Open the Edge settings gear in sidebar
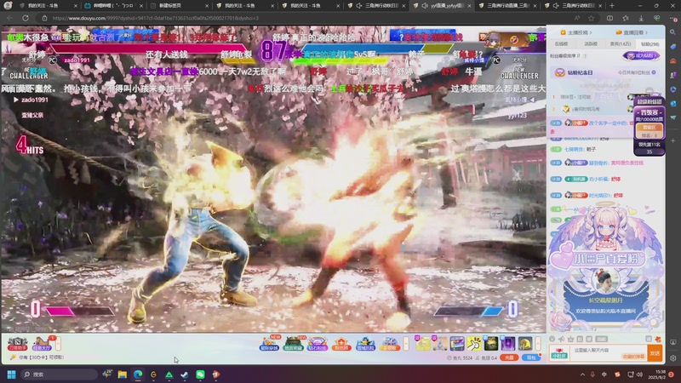The height and width of the screenshot is (383, 681). [672, 358]
